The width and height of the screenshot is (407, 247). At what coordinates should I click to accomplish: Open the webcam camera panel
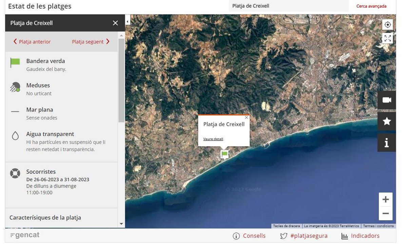pyautogui.click(x=387, y=100)
